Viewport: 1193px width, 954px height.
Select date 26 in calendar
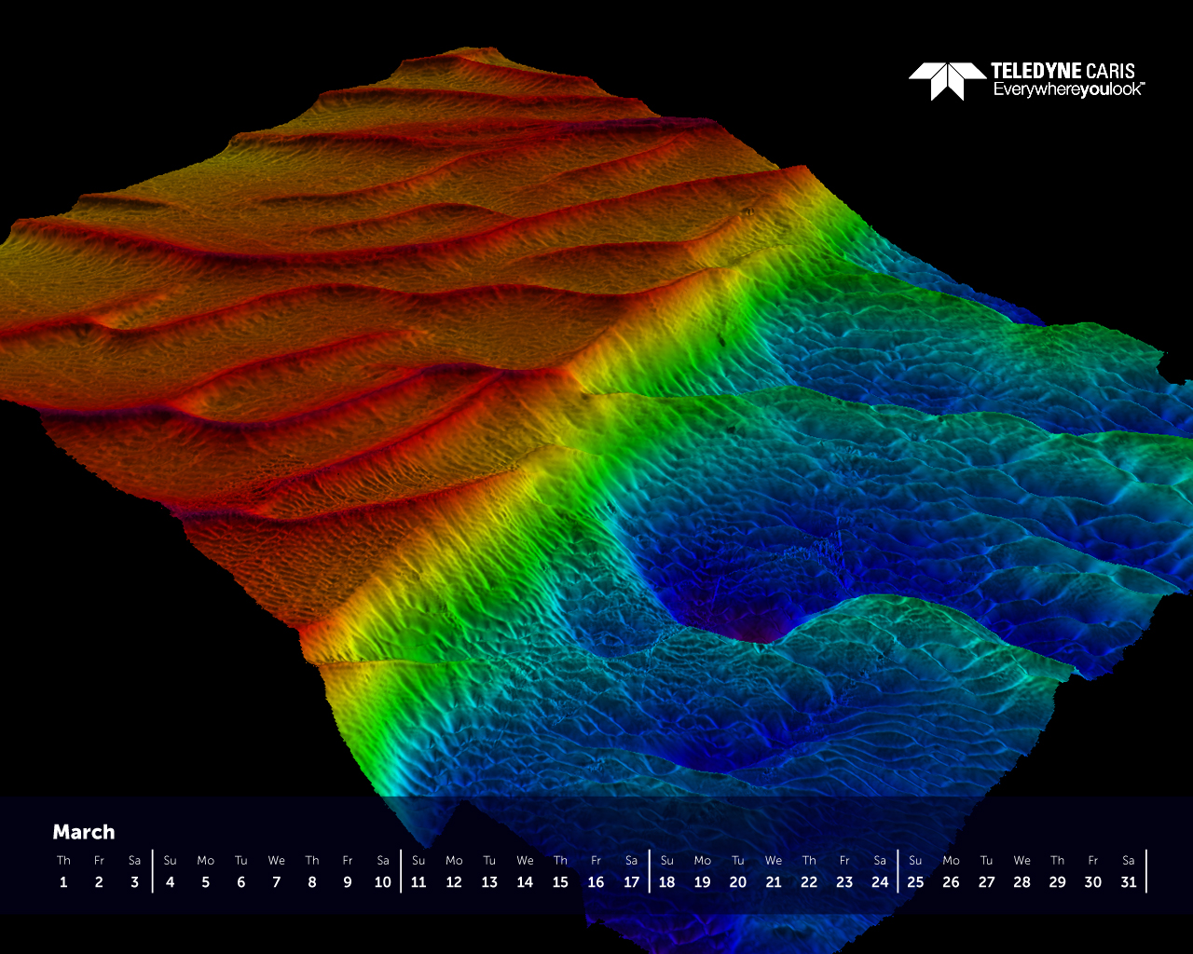point(951,882)
